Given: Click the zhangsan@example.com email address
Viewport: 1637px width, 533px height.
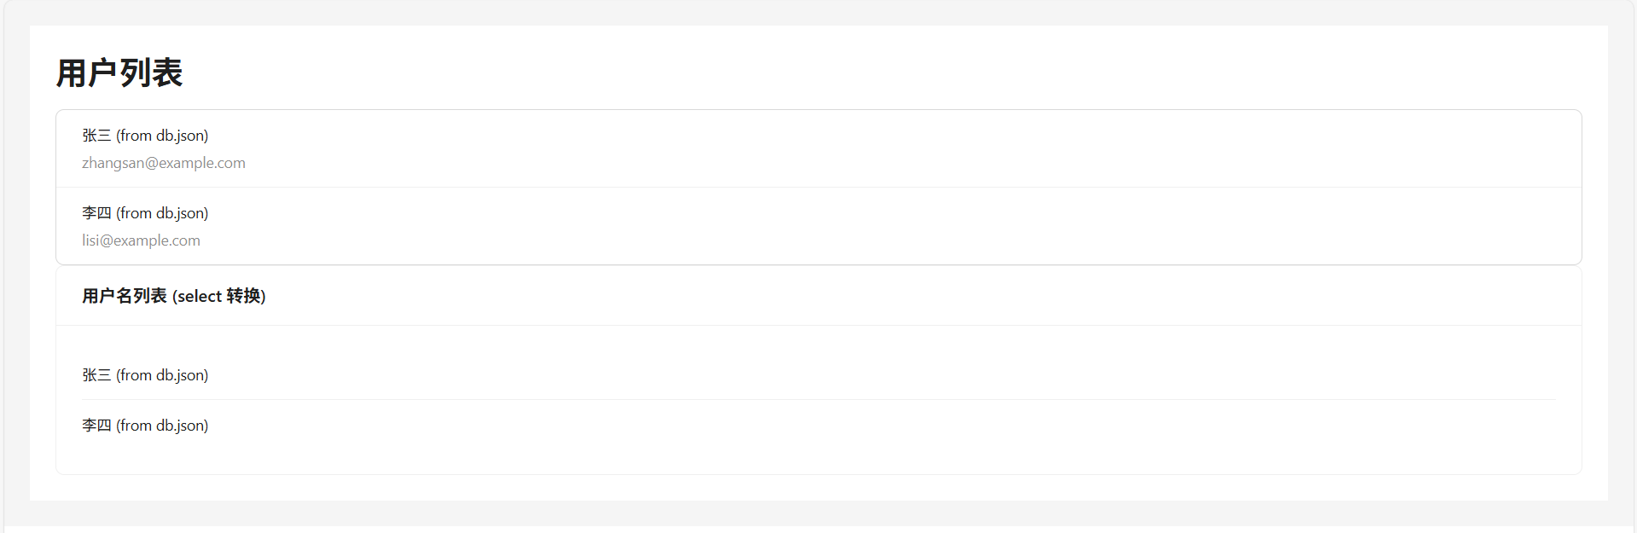Looking at the screenshot, I should point(164,163).
